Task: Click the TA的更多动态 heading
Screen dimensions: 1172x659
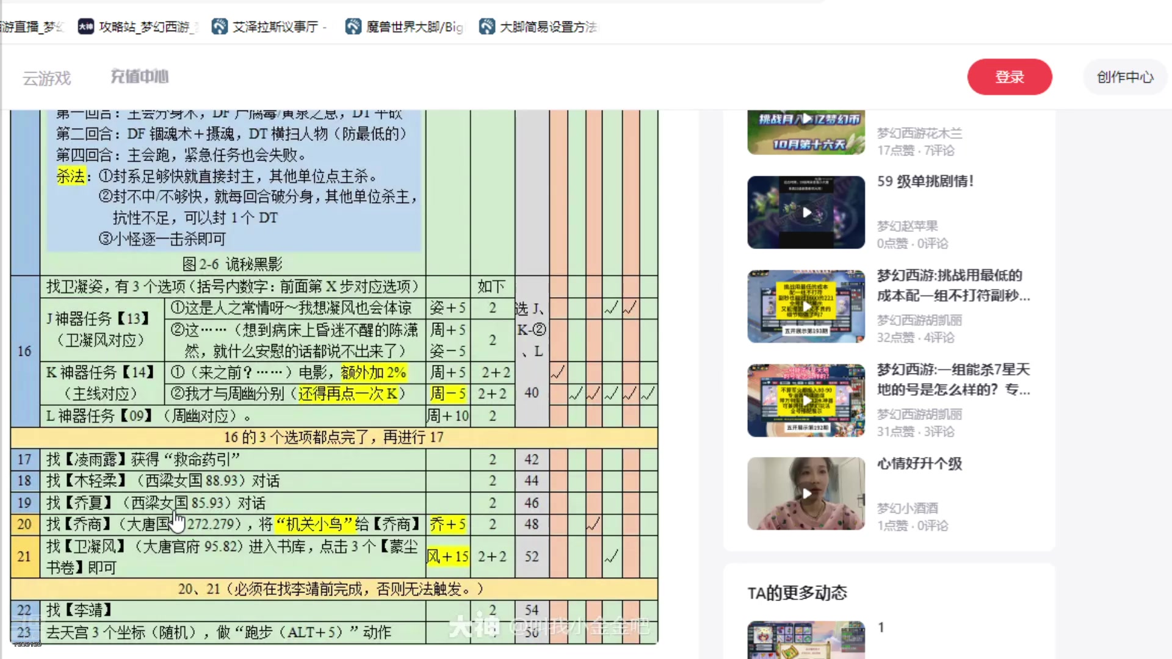Action: [797, 592]
